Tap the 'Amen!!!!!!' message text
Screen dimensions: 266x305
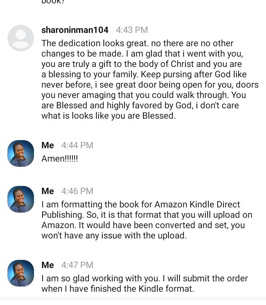60,159
